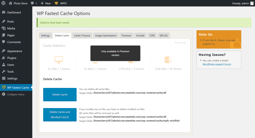This screenshot has height=138, width=255.
Task: Click the 338.4Kb / 16 Items statistic
Action: coord(168,69)
